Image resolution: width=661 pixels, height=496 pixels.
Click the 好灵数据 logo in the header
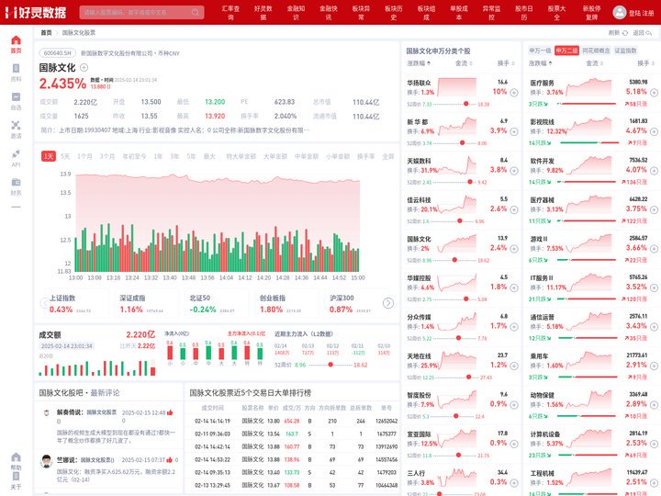[x=36, y=12]
